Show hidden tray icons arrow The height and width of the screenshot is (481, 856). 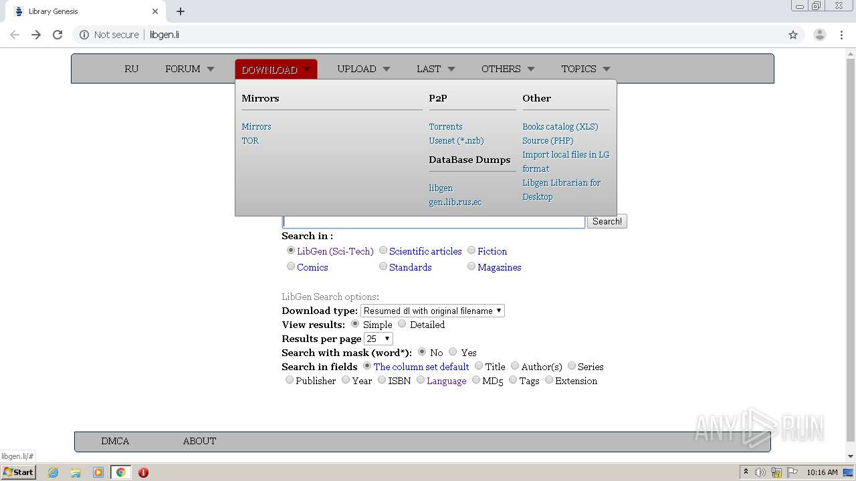coord(746,472)
